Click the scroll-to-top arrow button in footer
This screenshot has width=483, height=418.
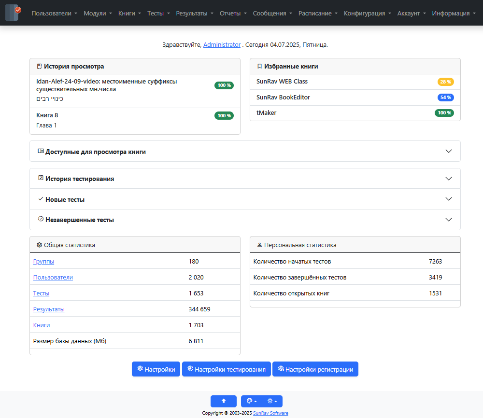pyautogui.click(x=223, y=401)
